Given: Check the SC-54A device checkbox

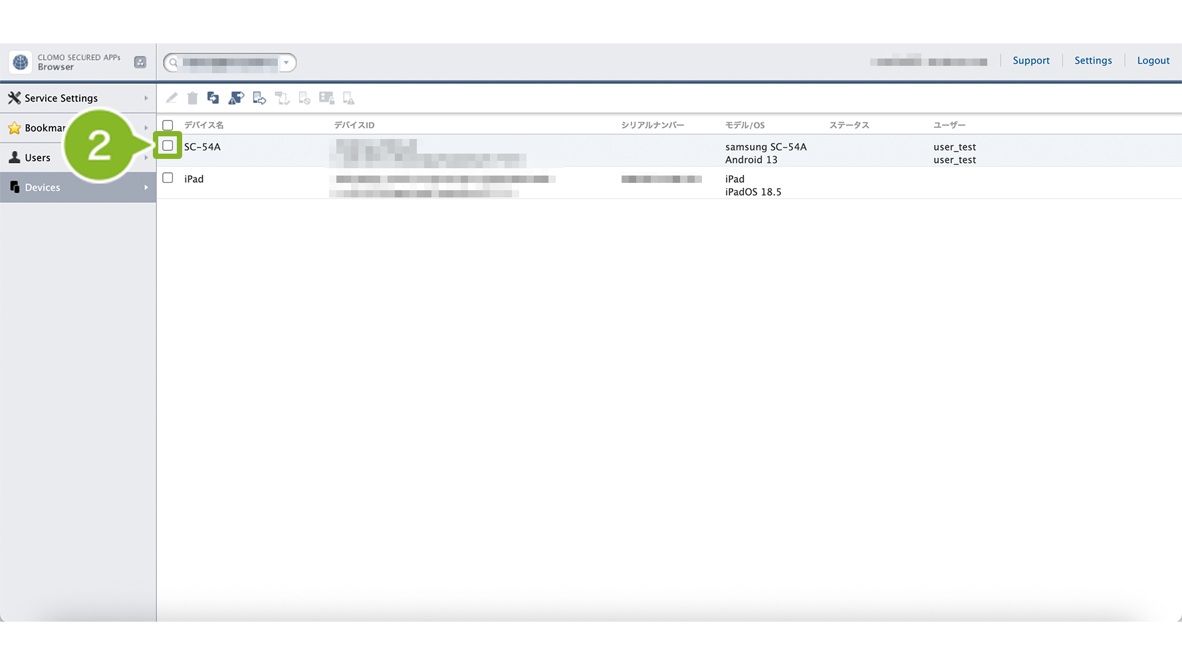Looking at the screenshot, I should 168,146.
